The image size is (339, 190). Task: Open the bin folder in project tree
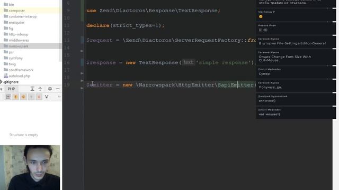(12, 4)
